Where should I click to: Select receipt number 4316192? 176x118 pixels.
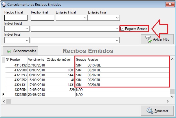tap(21, 65)
